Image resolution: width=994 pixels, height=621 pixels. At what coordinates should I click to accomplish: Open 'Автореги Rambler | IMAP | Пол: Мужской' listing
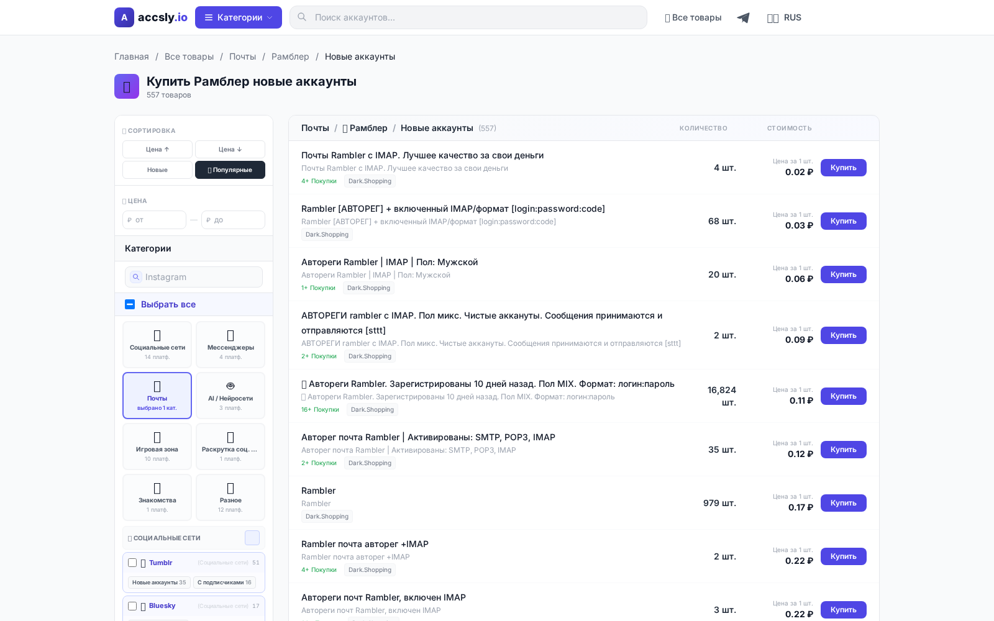390,262
